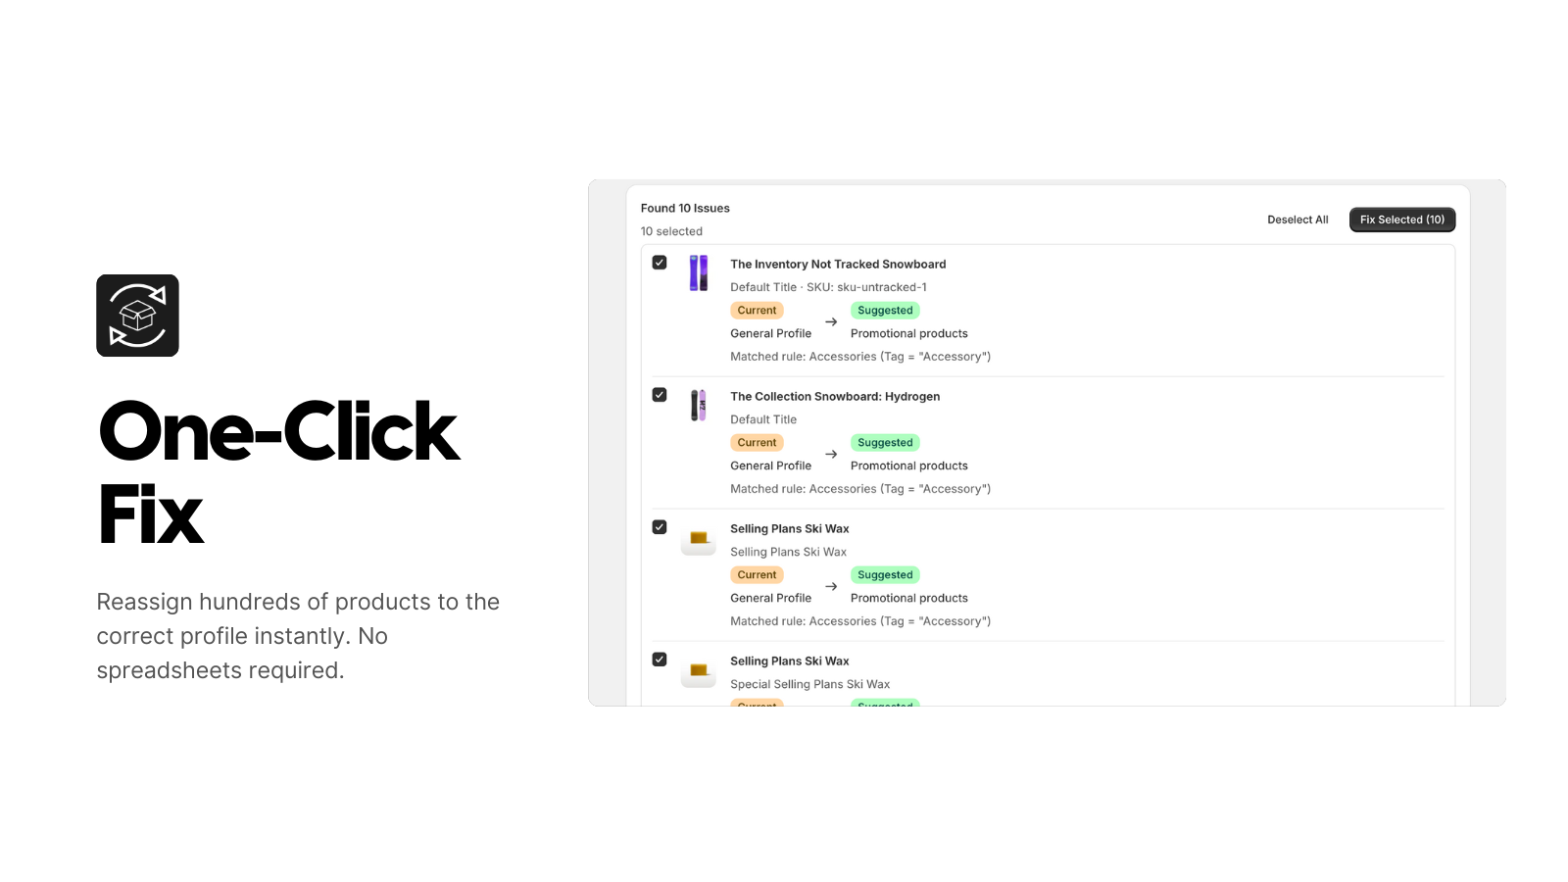The width and height of the screenshot is (1568, 882).
Task: Click the Found 10 Issues heading
Action: 685,208
